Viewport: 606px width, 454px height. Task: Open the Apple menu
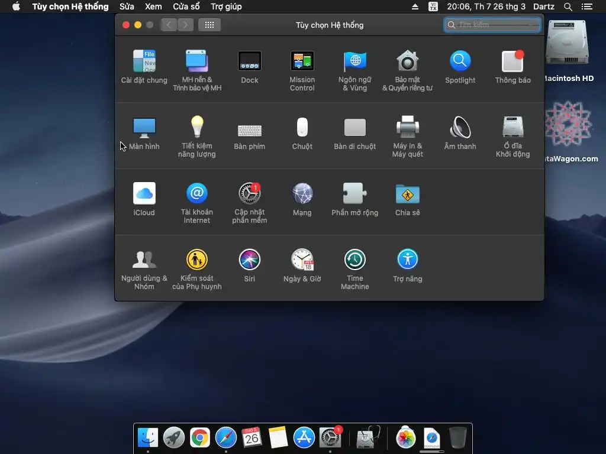click(x=16, y=7)
